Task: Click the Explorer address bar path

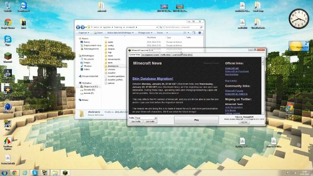Action: (123, 27)
